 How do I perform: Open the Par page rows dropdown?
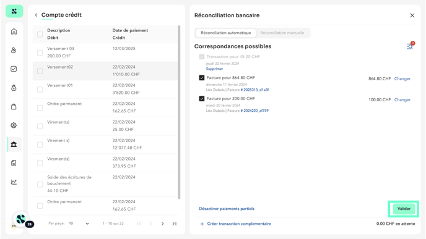click(x=79, y=224)
